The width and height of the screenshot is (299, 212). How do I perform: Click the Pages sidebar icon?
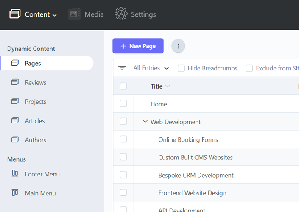15,63
